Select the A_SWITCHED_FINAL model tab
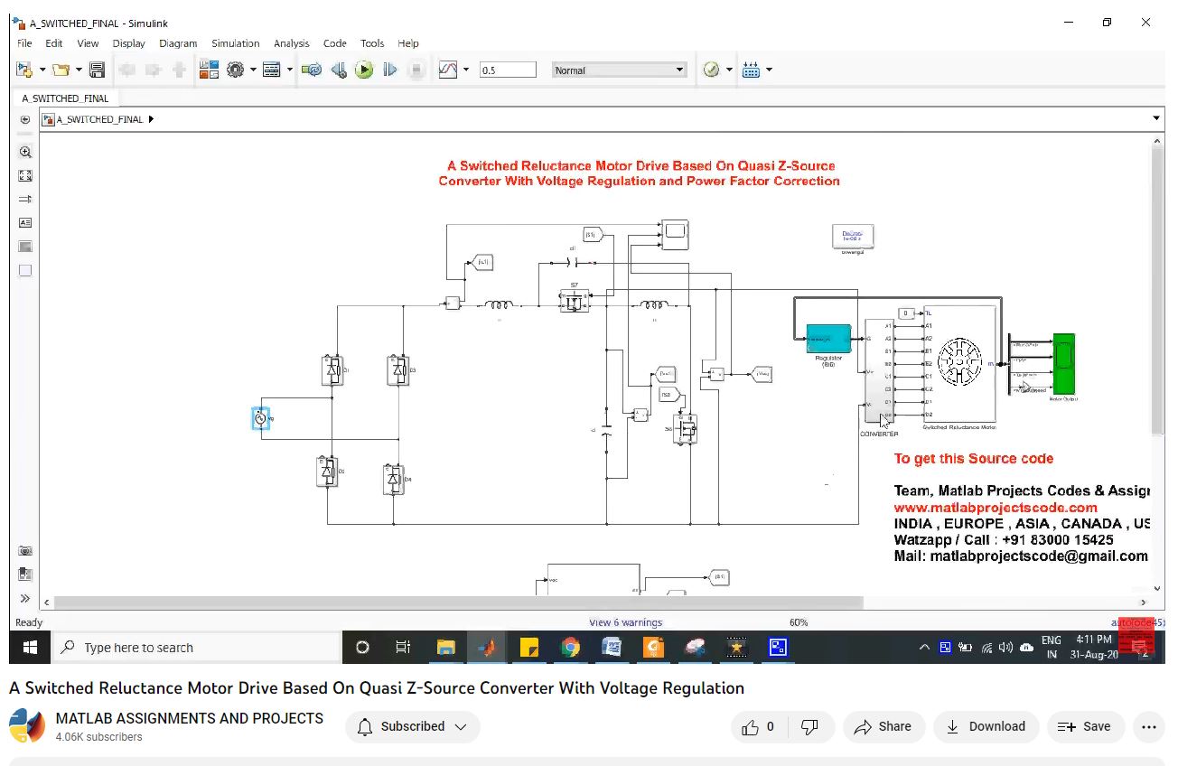This screenshot has width=1178, height=766. [x=65, y=98]
